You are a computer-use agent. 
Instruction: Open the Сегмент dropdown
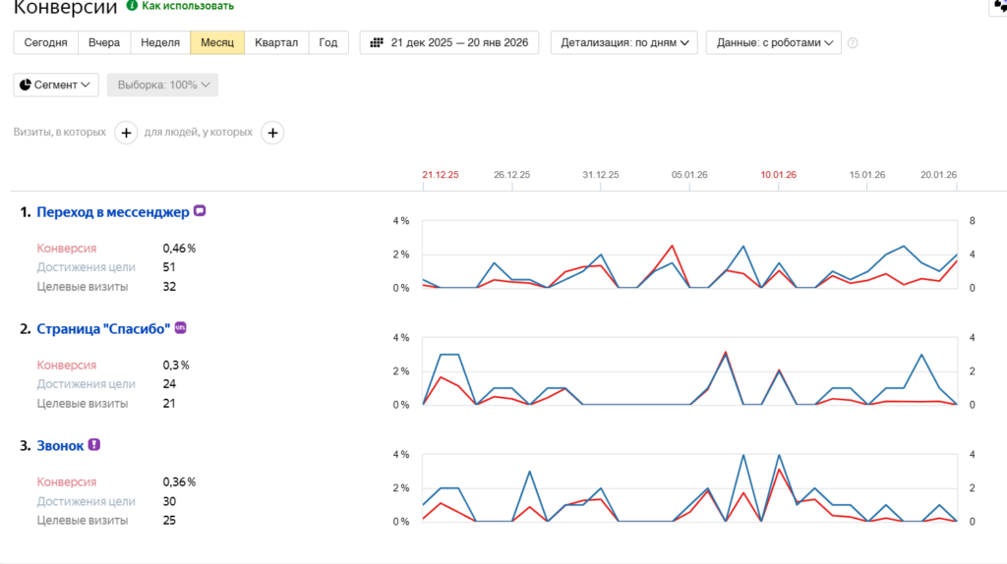[56, 85]
